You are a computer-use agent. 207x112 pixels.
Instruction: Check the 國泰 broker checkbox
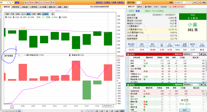click(x=128, y=71)
